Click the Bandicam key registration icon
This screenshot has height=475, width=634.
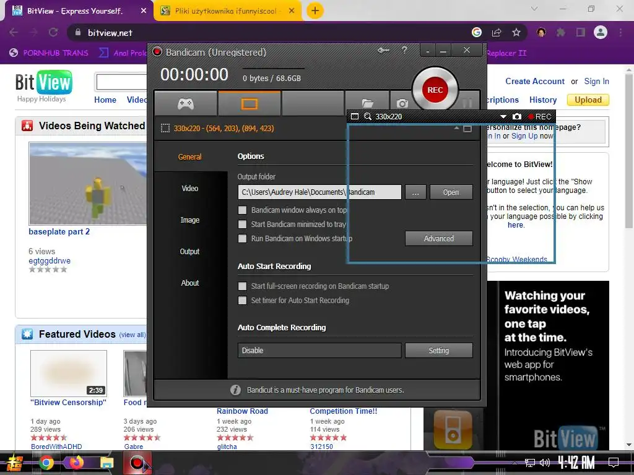click(383, 51)
